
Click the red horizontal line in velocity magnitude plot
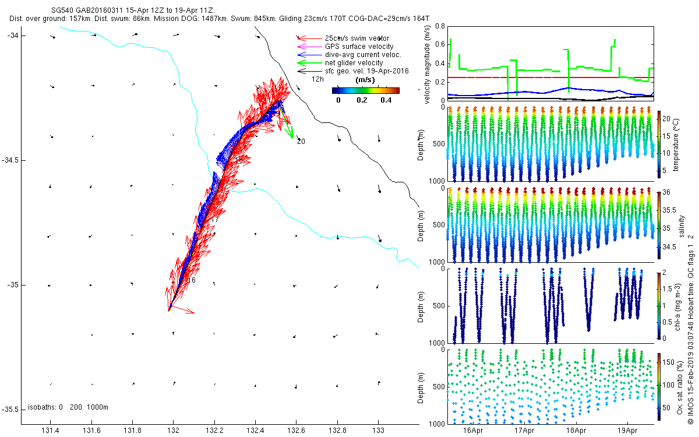tap(550, 77)
